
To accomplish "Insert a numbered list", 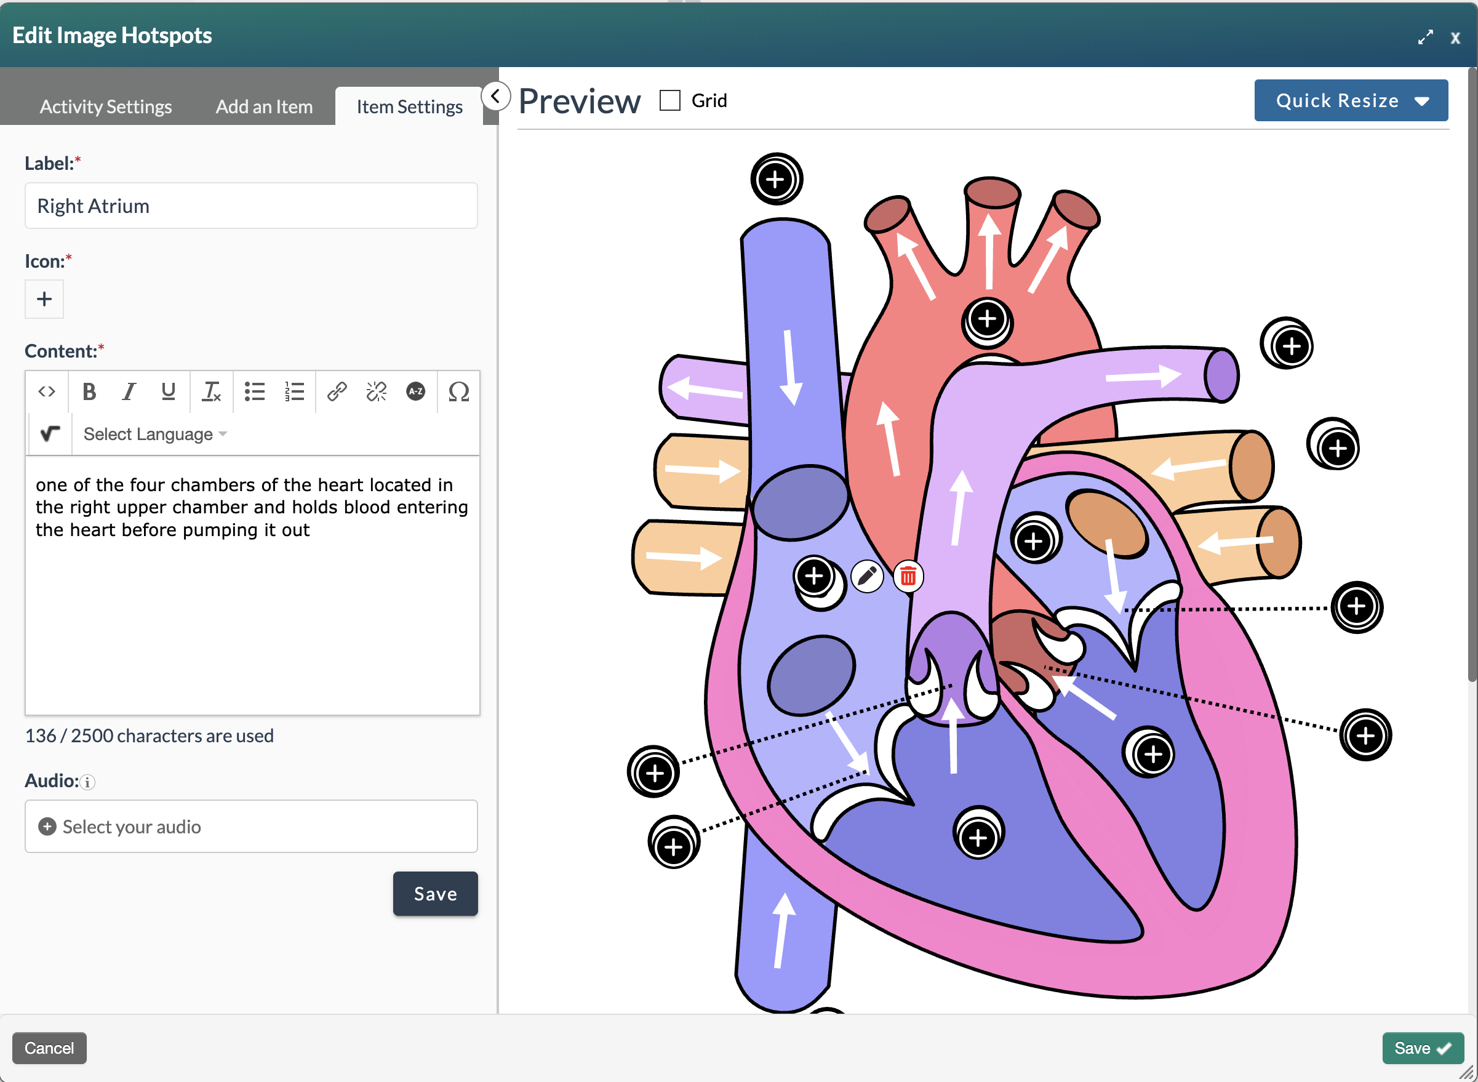I will [x=294, y=391].
